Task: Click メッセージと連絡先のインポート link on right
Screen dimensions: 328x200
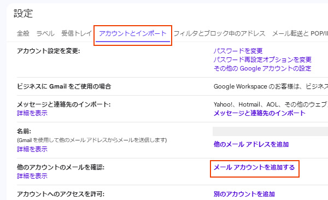Action: click(259, 113)
